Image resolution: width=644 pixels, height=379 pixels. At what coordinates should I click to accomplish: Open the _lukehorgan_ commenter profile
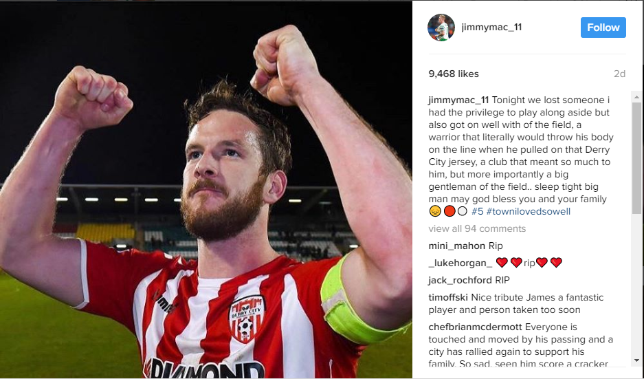click(460, 263)
